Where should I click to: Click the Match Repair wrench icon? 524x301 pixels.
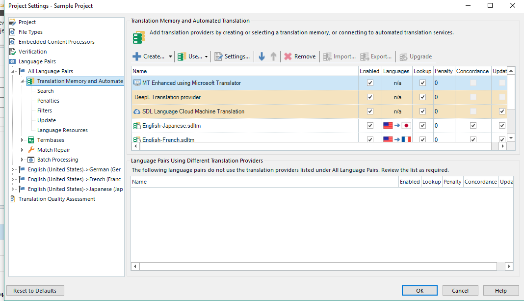point(31,150)
